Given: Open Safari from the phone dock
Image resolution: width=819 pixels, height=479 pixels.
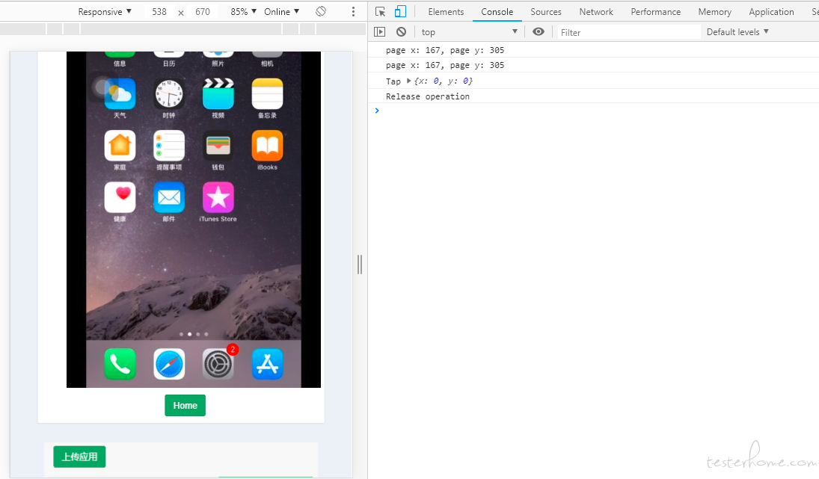Looking at the screenshot, I should point(169,364).
